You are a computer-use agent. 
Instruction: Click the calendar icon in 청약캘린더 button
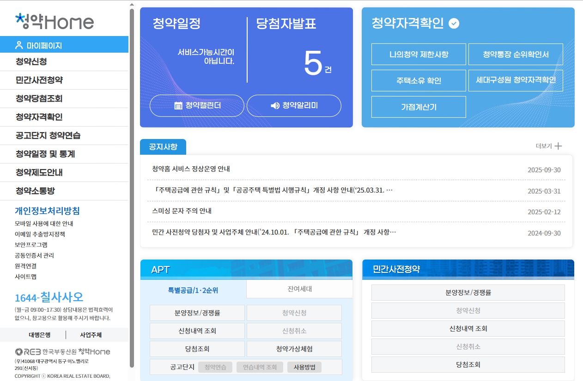point(178,106)
